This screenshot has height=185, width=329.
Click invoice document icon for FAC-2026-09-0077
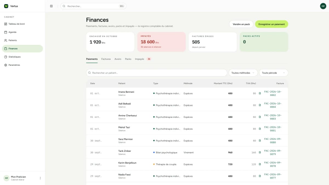[260, 176]
